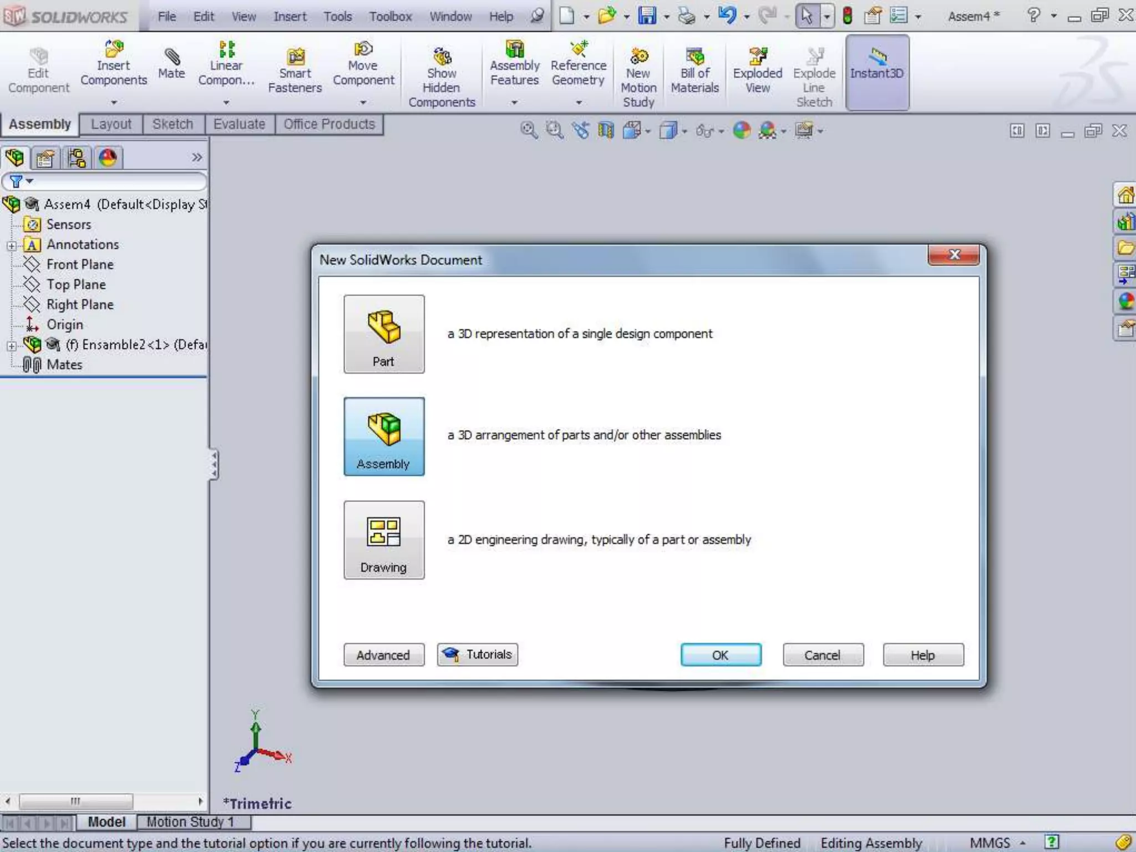Image resolution: width=1136 pixels, height=852 pixels.
Task: Select the Drawing document type
Action: tap(384, 540)
